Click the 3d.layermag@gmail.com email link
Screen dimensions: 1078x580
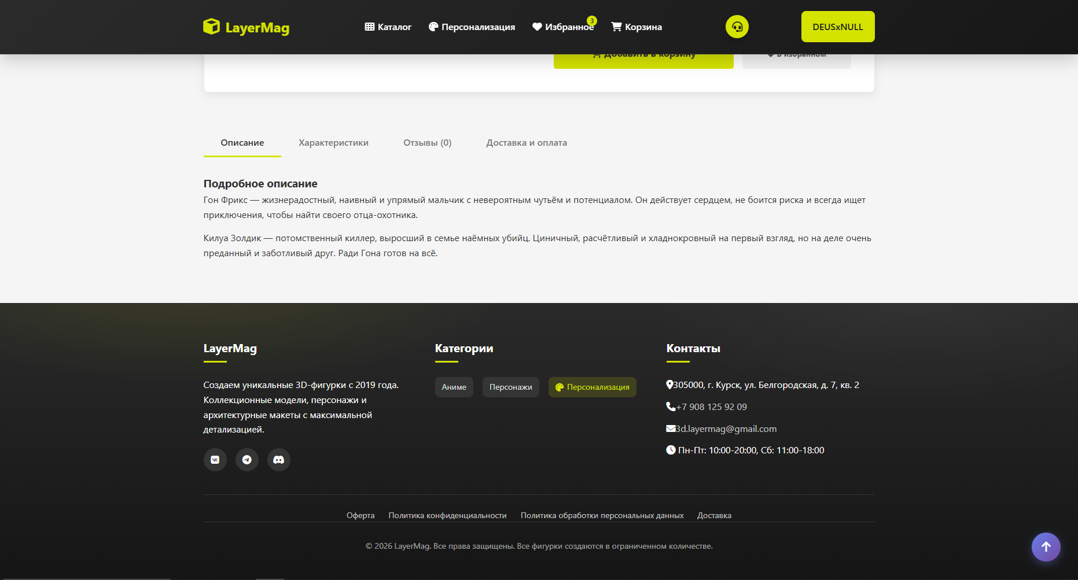(x=726, y=429)
